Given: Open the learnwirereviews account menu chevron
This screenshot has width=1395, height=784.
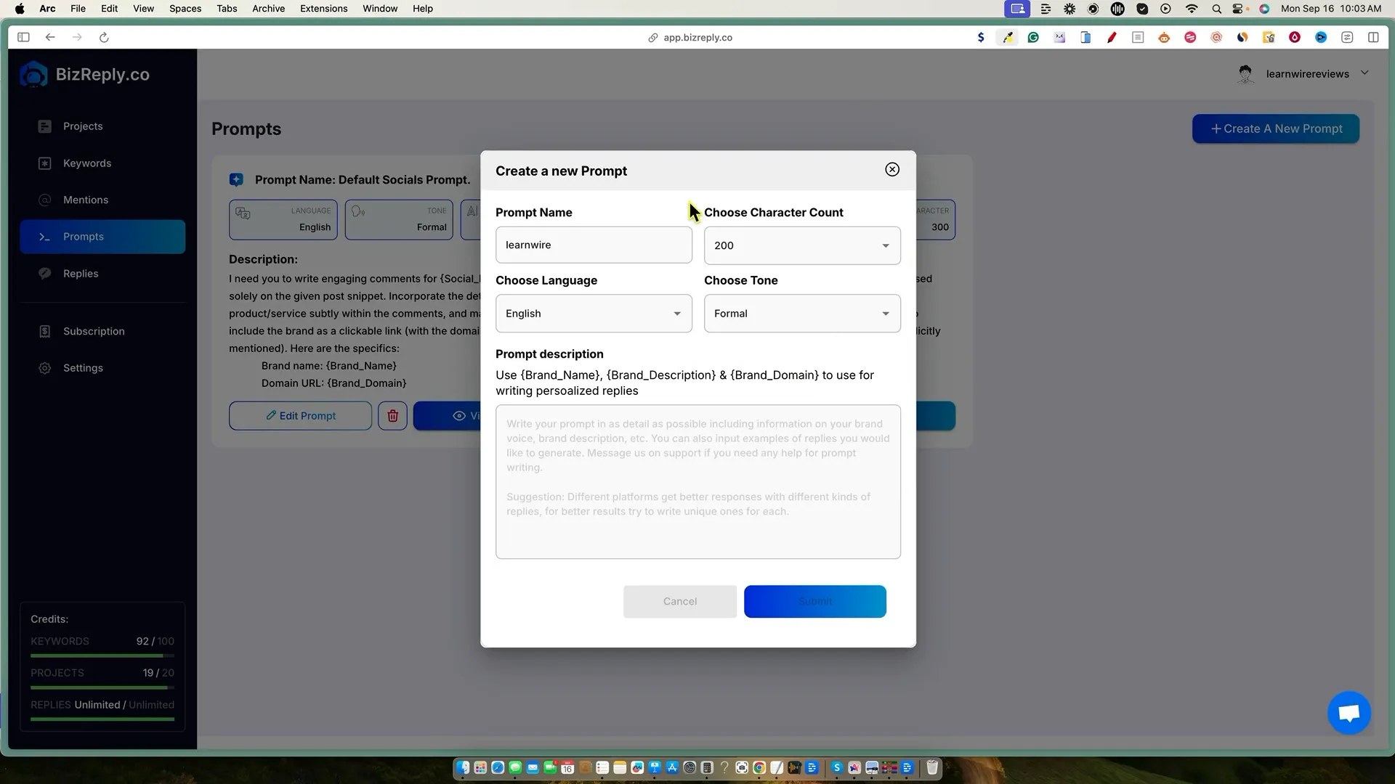Looking at the screenshot, I should click(1364, 73).
